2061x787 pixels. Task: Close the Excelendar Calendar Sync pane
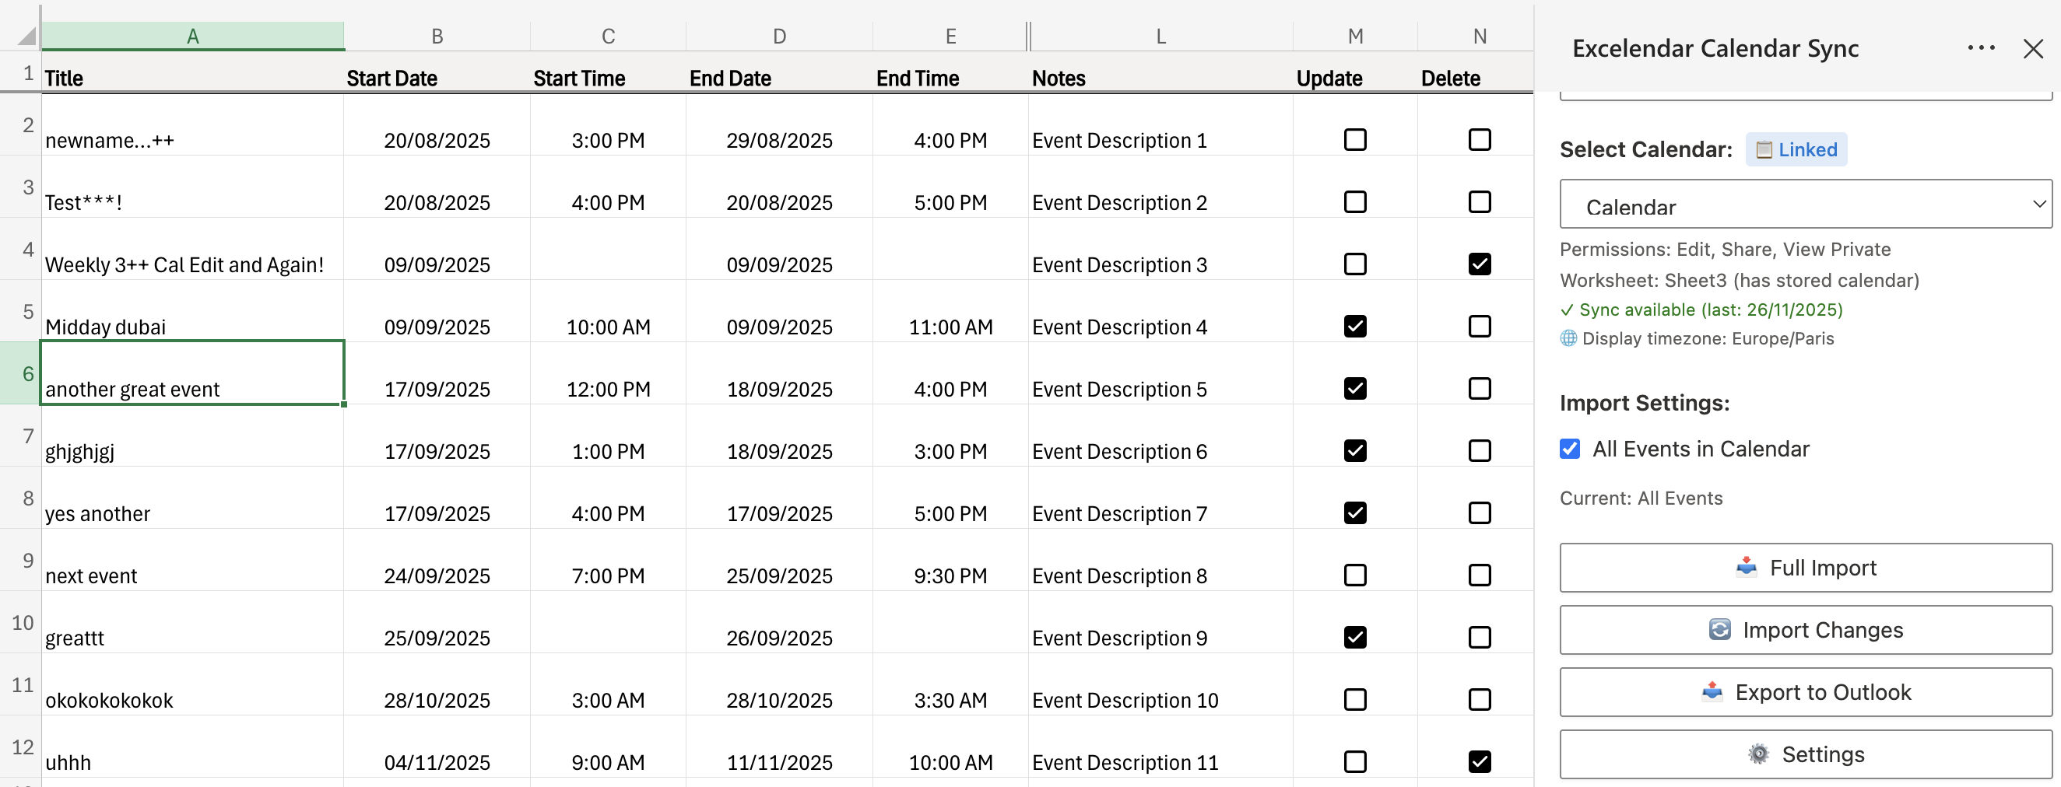pos(2032,49)
